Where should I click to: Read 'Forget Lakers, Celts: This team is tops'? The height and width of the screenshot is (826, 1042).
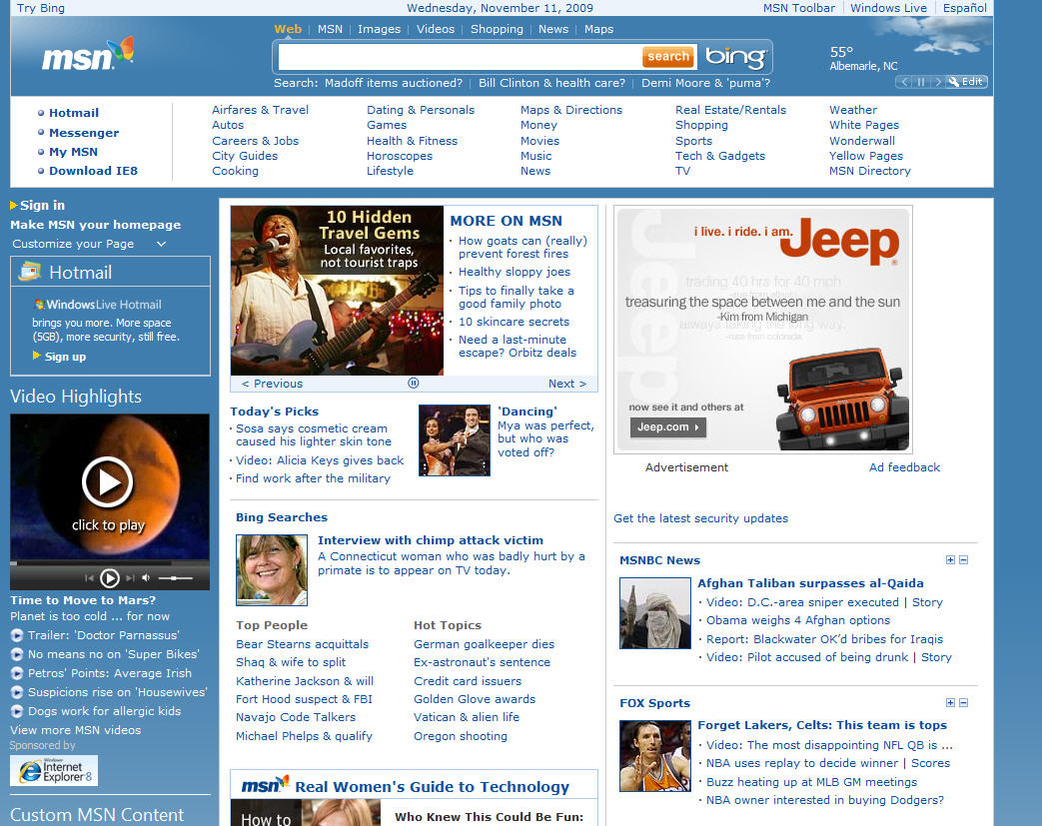[822, 725]
